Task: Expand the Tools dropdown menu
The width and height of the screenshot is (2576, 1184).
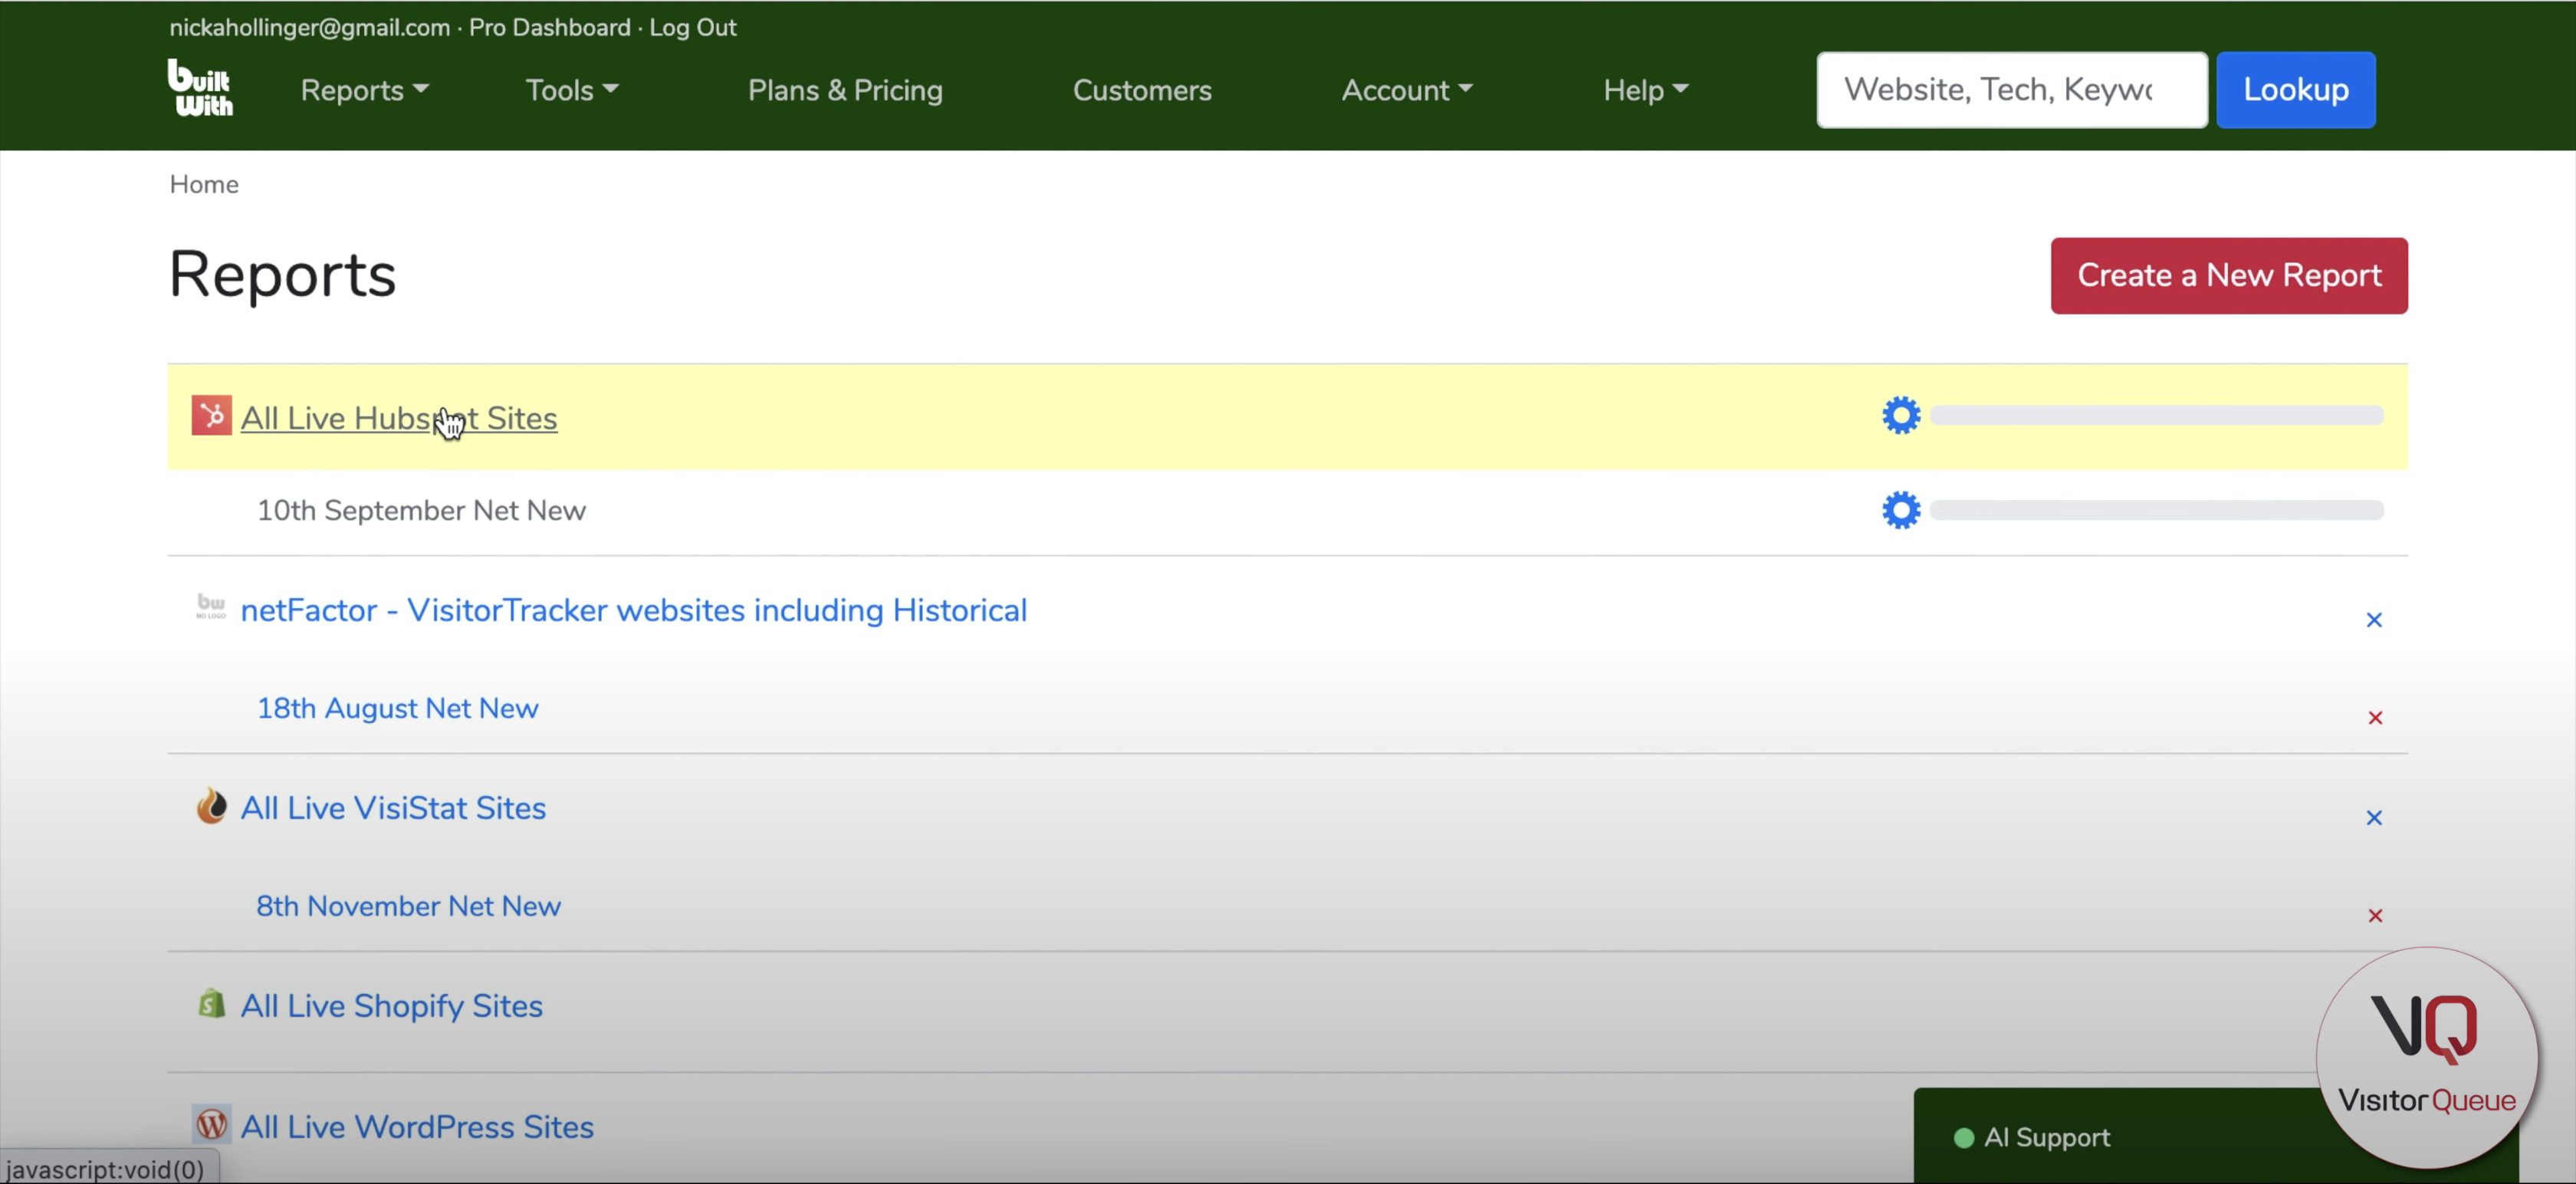Action: [572, 90]
